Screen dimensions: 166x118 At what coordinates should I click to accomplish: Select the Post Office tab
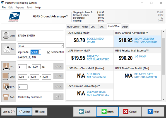coord(114,26)
